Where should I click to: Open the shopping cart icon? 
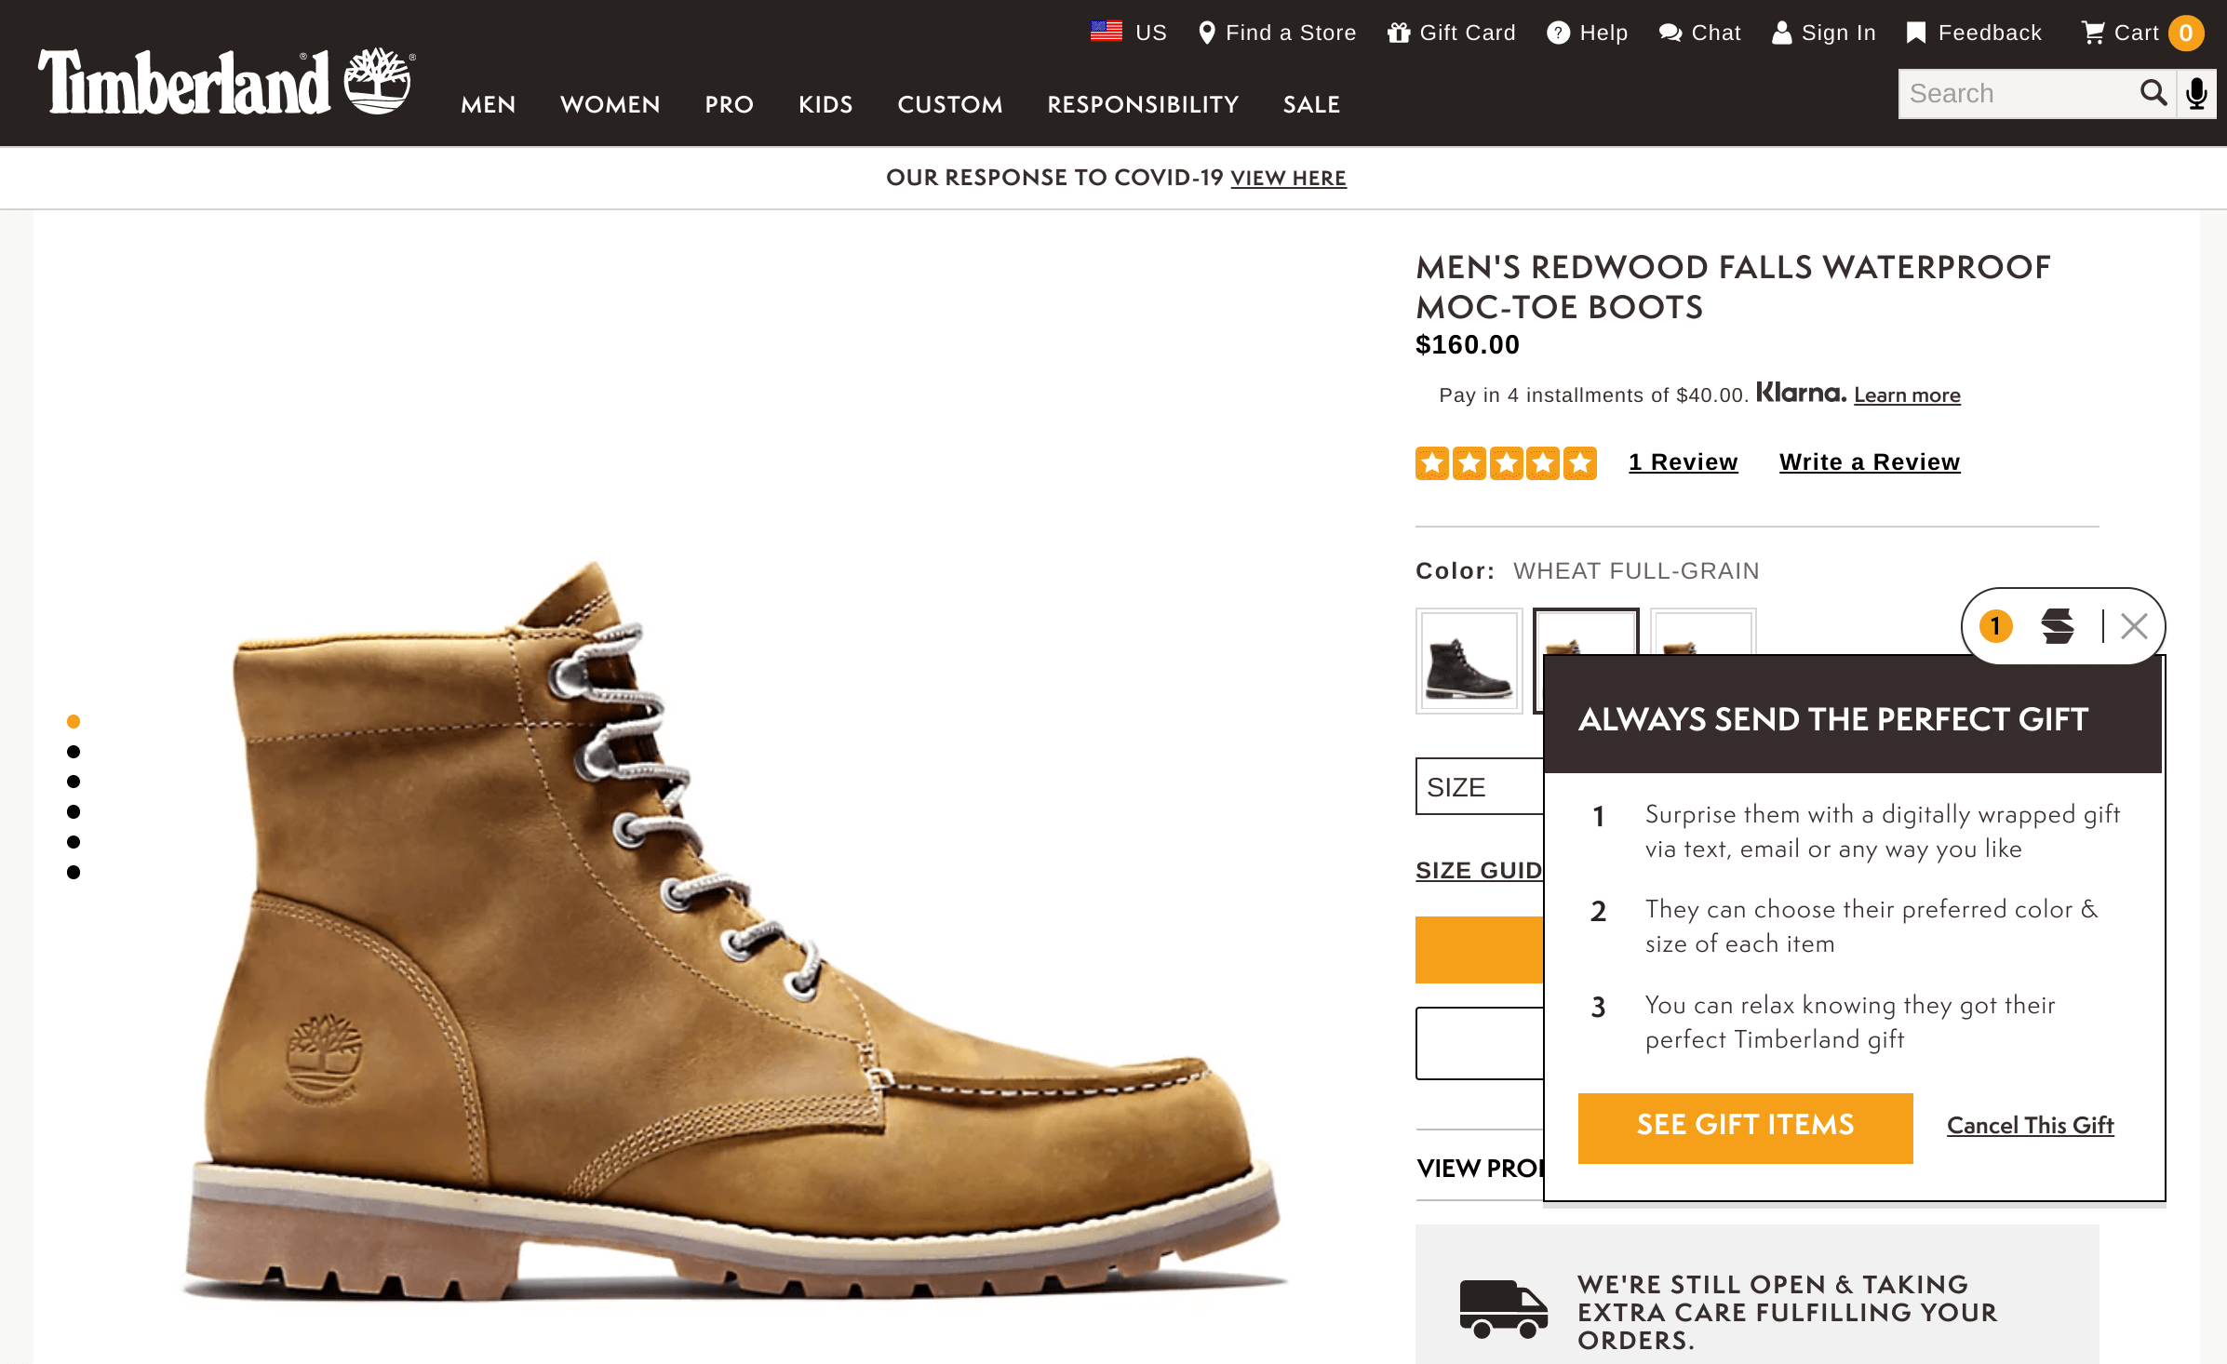[2093, 33]
